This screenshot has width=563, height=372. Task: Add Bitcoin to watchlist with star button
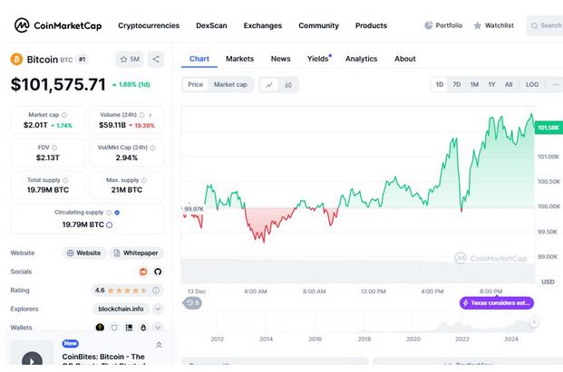pyautogui.click(x=129, y=59)
